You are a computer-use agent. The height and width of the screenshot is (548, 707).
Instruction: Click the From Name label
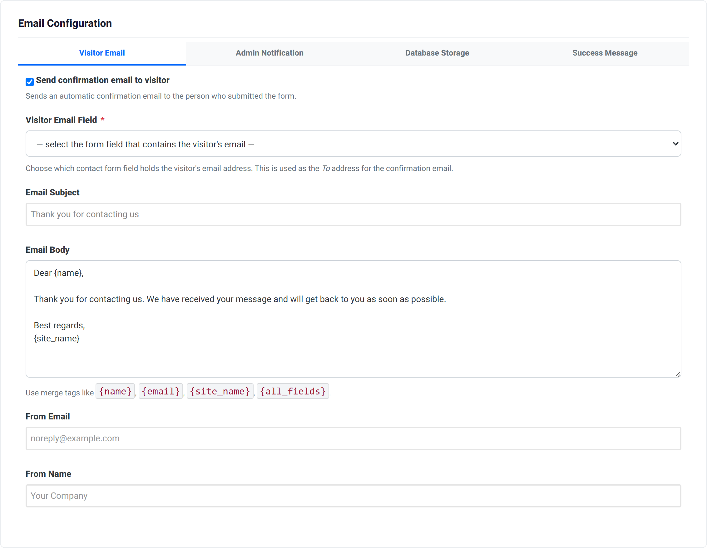click(x=48, y=474)
